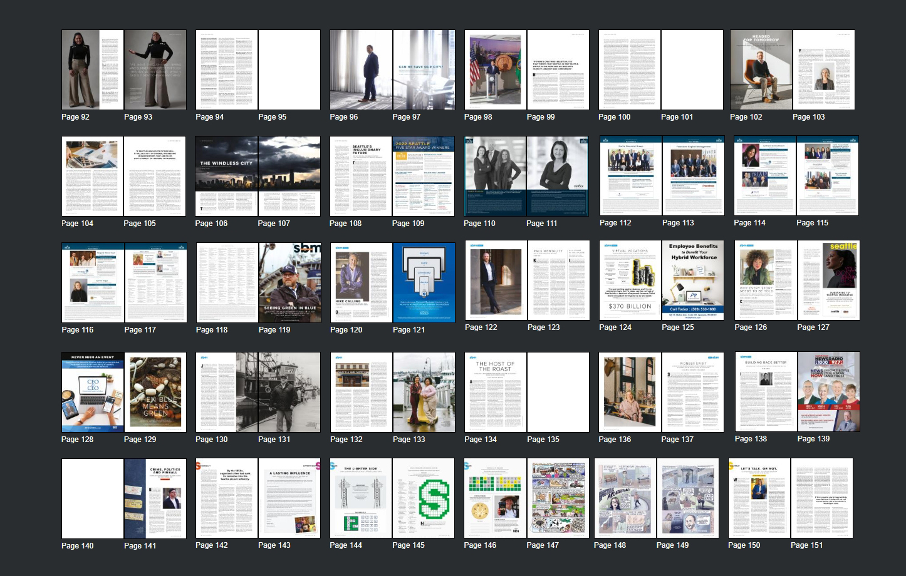Open Page 128 'Never Miss an Event' thumbnail
The image size is (906, 576).
tap(93, 393)
